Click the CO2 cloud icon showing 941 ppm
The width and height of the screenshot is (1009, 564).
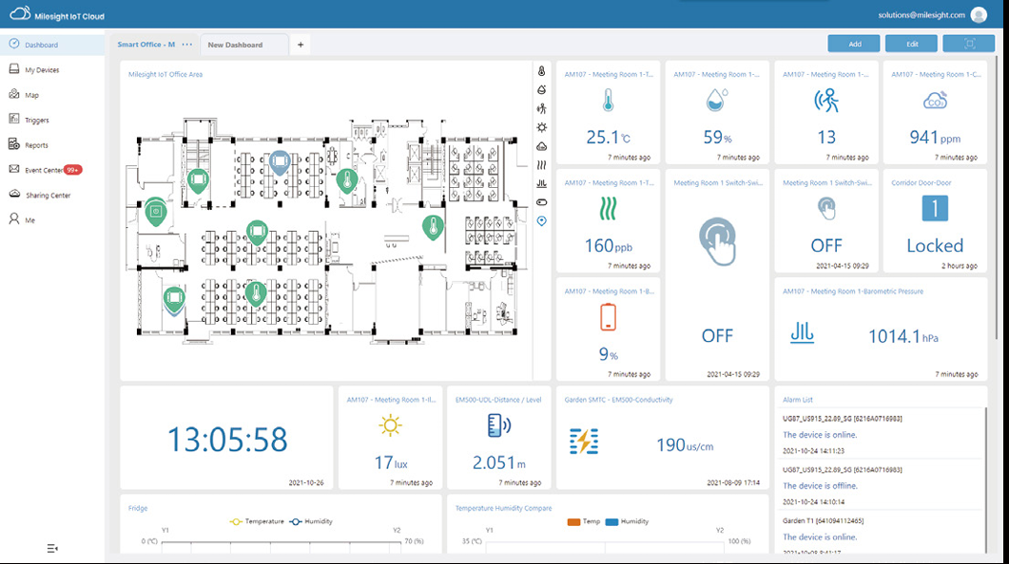[x=935, y=101]
